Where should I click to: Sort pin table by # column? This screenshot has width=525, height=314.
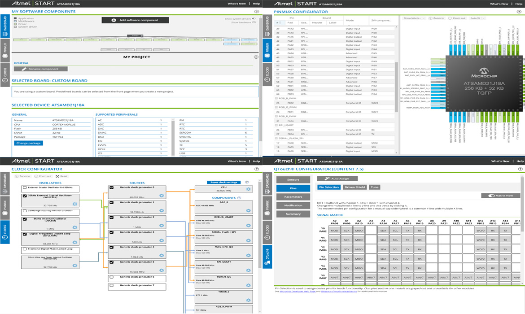pos(279,23)
